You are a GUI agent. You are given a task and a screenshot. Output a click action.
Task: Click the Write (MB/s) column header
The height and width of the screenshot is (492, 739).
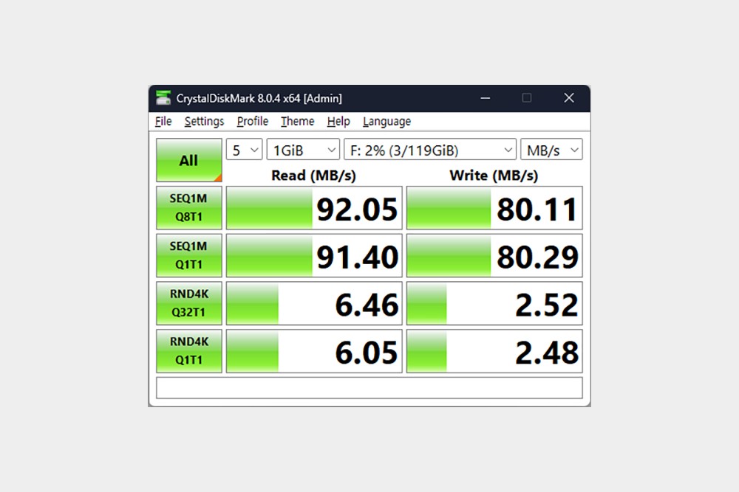(494, 176)
